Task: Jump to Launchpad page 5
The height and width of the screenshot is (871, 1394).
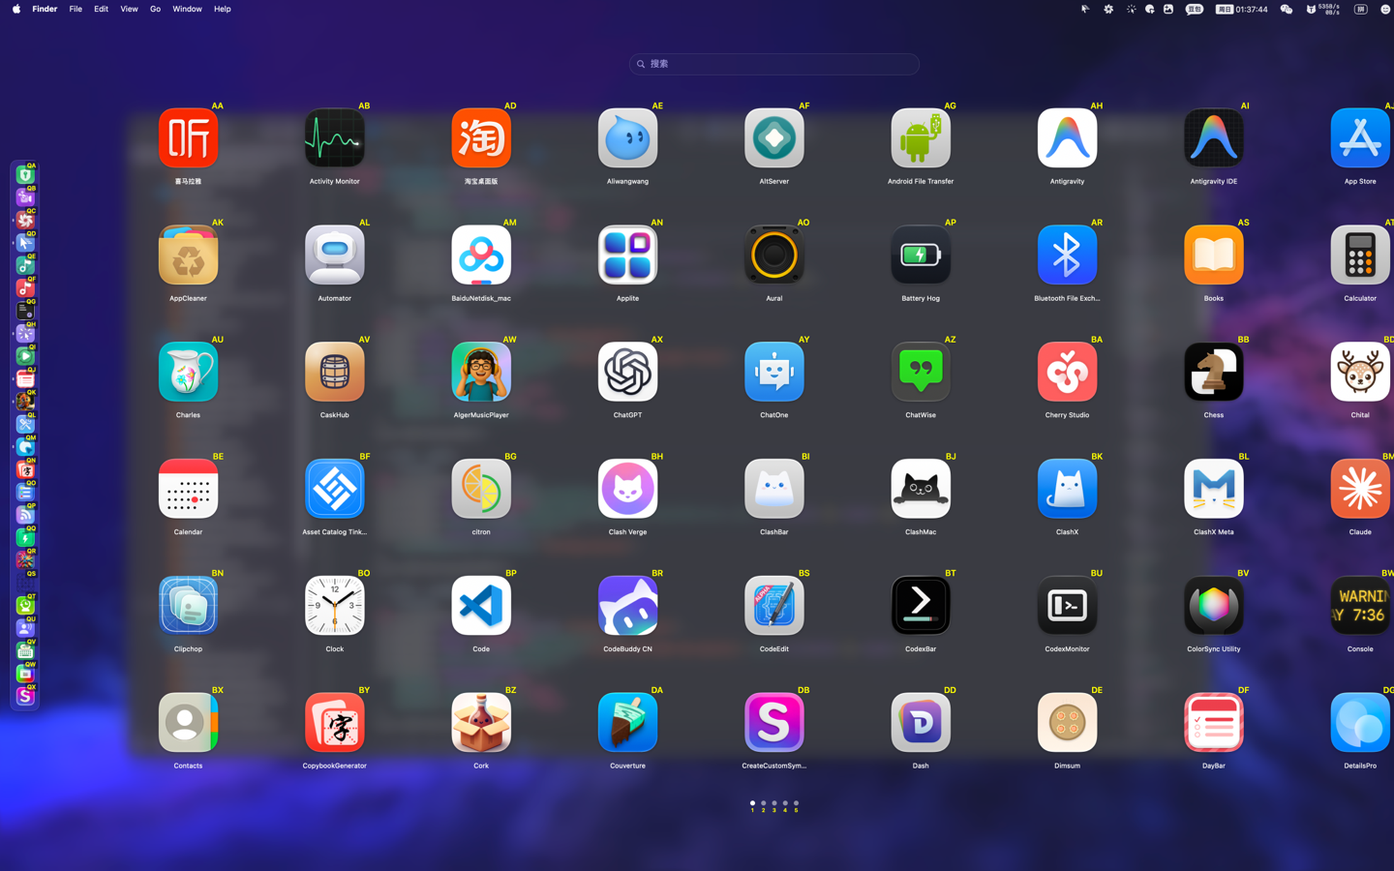Action: coord(796,803)
